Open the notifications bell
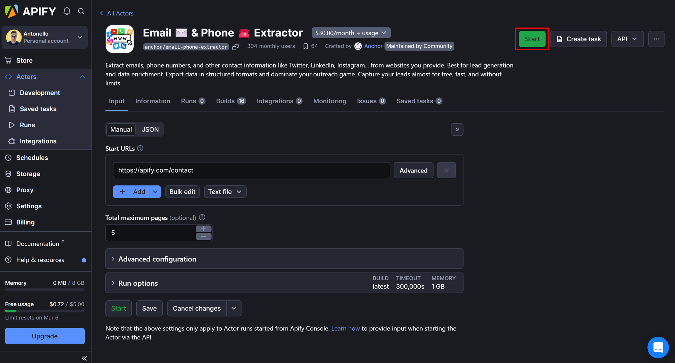This screenshot has height=363, width=675. (x=66, y=11)
